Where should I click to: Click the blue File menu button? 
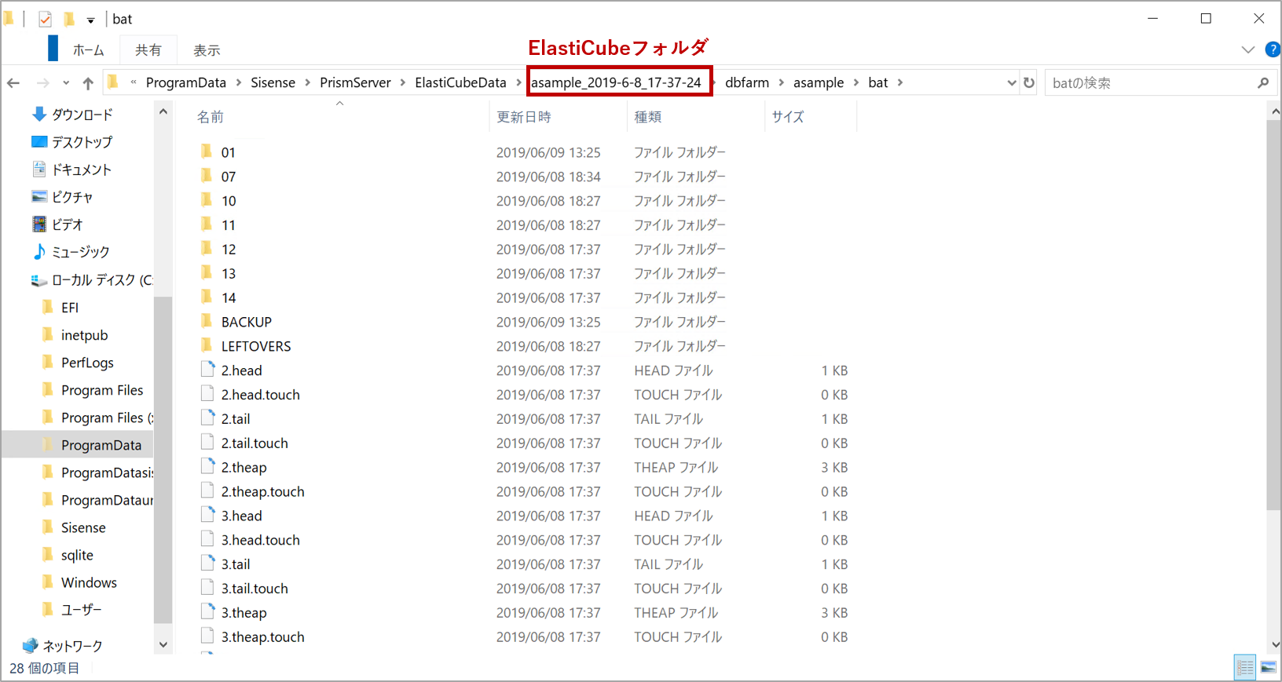(x=53, y=48)
